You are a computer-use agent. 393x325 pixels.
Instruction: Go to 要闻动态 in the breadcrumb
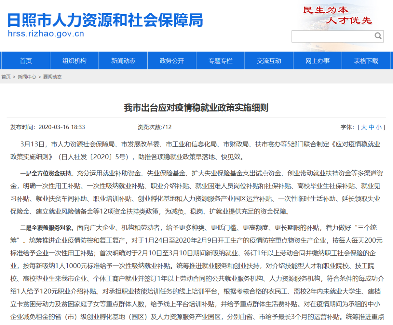tap(52, 77)
